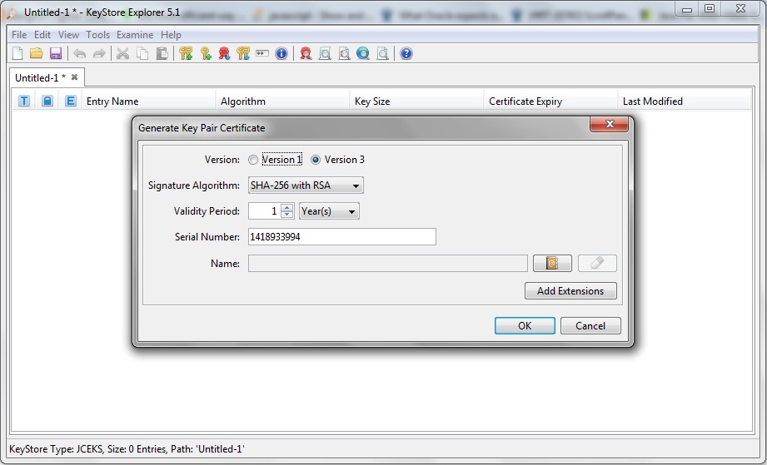
Task: Click the New KeyStore toolbar icon
Action: (17, 53)
